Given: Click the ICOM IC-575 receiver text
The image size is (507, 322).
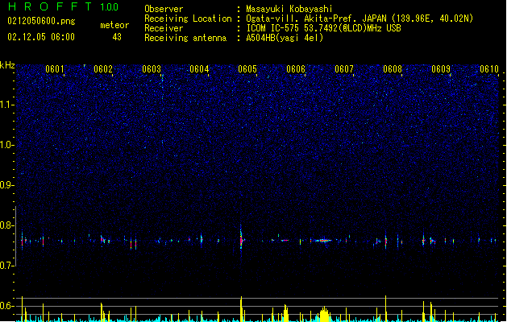Looking at the screenshot, I should 324,28.
